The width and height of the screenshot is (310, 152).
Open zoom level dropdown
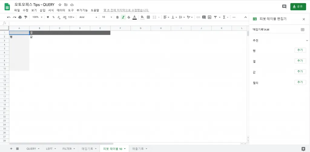tap(38, 17)
